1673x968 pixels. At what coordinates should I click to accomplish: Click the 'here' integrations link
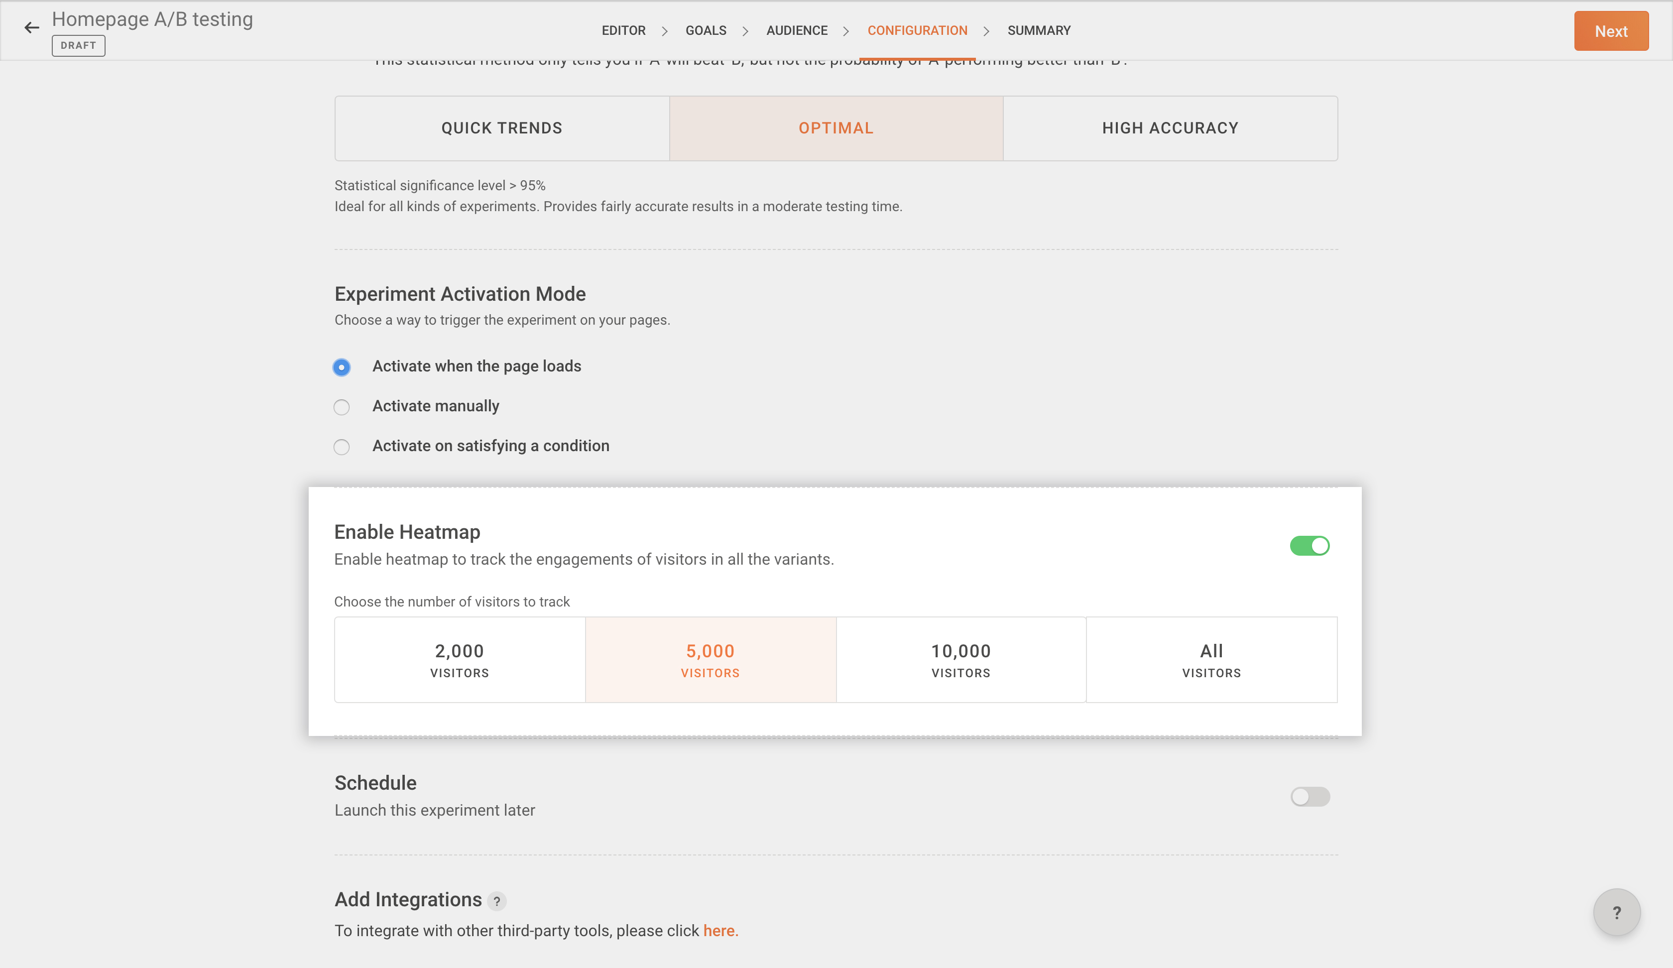coord(719,931)
